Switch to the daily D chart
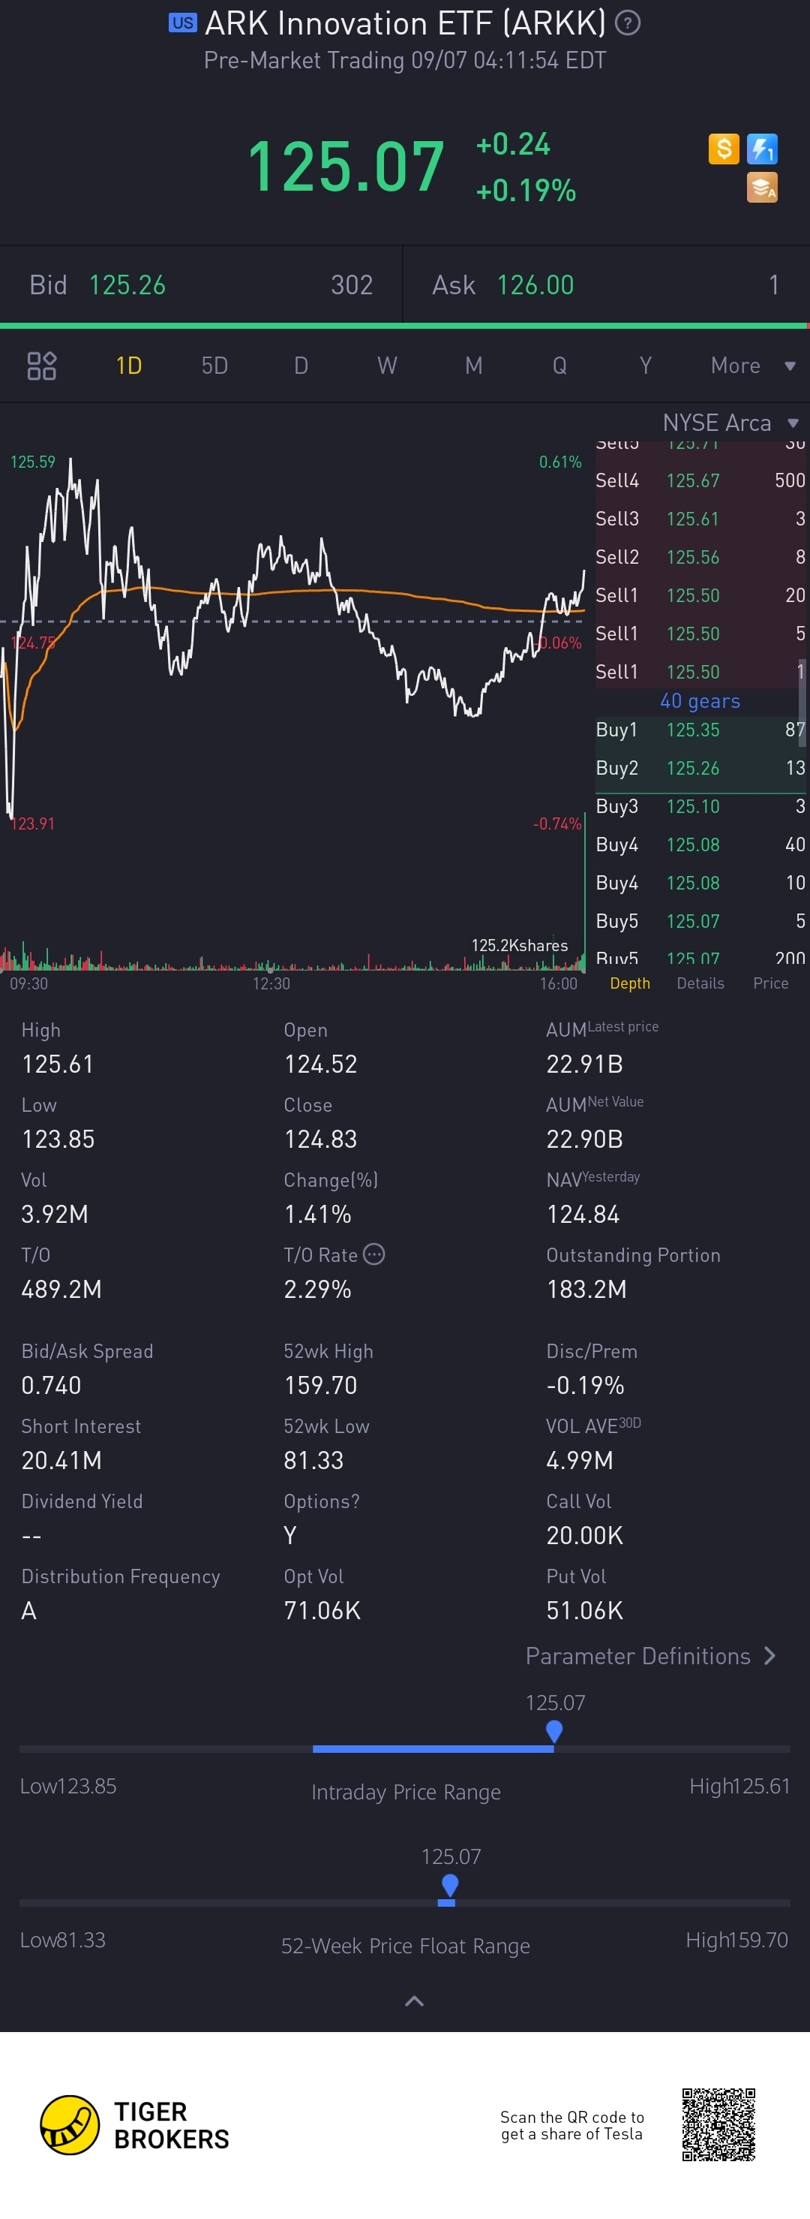The height and width of the screenshot is (2219, 810). tap(301, 366)
